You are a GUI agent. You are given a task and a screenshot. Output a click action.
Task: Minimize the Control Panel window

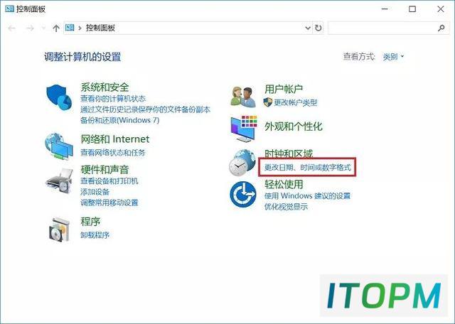(x=385, y=9)
